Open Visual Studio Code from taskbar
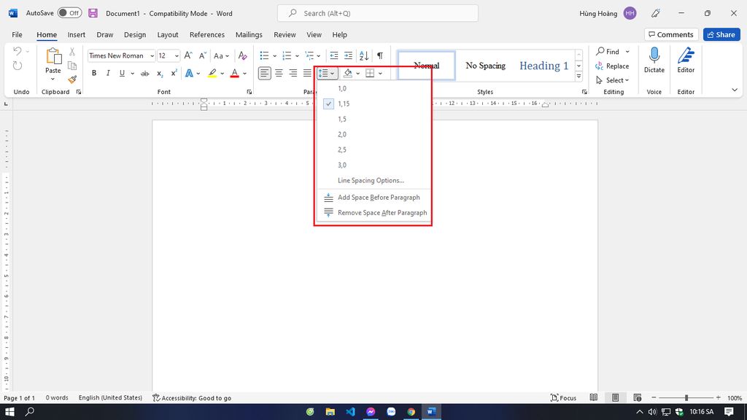Viewport: 747px width, 420px height. click(x=350, y=411)
